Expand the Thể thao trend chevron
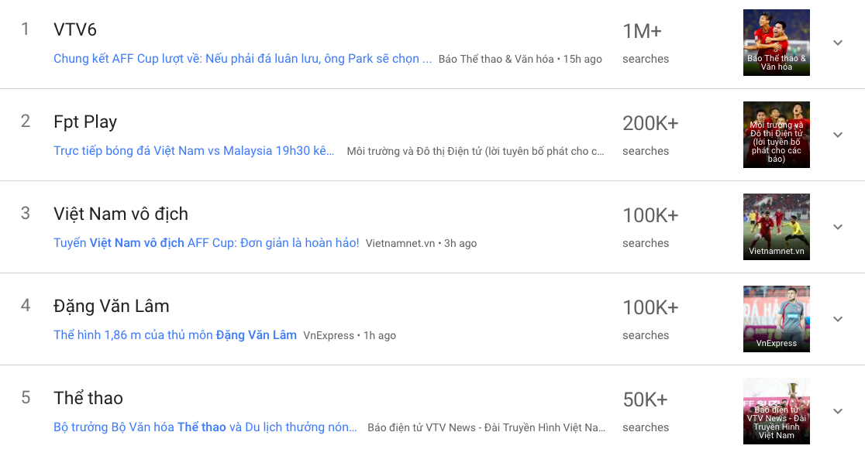 tap(838, 411)
